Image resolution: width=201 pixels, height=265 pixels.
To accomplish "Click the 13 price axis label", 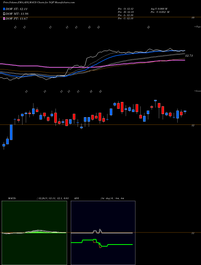I will [193, 18].
